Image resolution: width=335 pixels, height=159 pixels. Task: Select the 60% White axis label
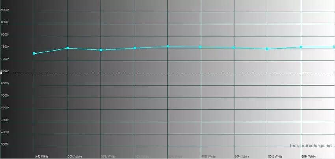208,157
